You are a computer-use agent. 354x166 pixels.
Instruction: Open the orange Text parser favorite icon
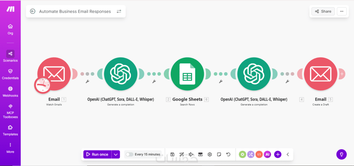259,154
